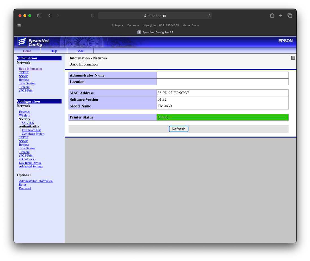Click the privacy shield icon

point(92,16)
